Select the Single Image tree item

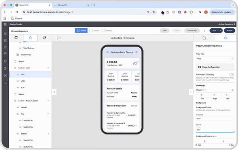coord(30,55)
